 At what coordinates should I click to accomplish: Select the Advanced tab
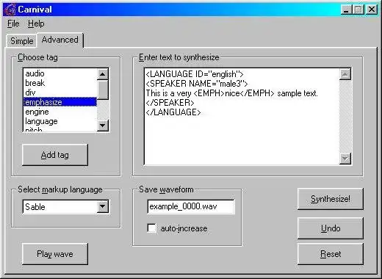coord(60,40)
